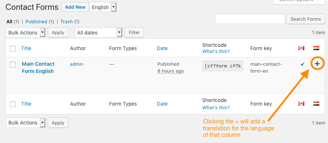Open the English language dropdown
This screenshot has height=143, width=328.
click(x=103, y=7)
